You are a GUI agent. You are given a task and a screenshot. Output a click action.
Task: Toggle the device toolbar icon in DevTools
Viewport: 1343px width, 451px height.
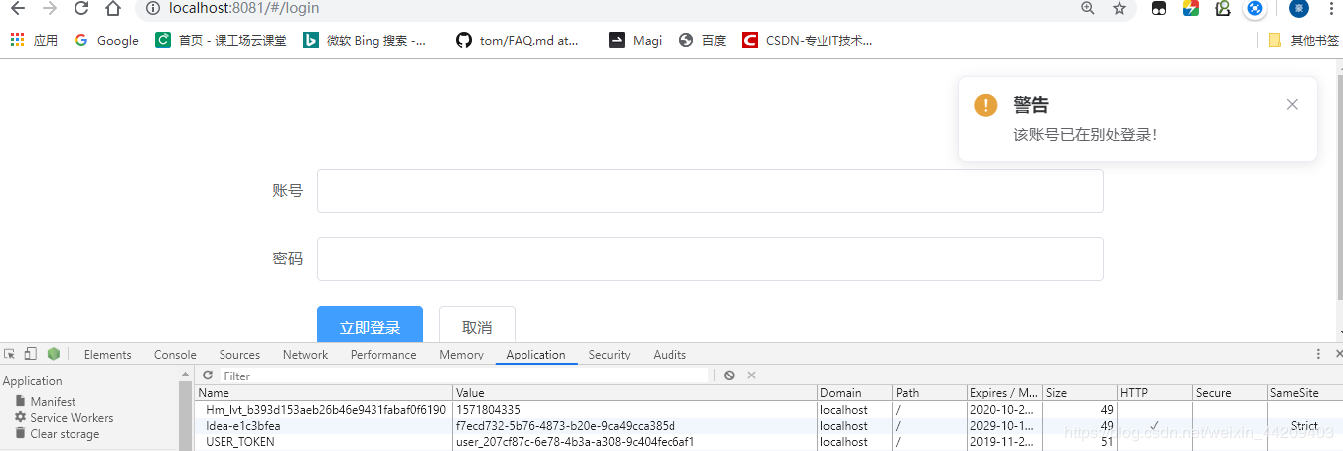pos(31,354)
